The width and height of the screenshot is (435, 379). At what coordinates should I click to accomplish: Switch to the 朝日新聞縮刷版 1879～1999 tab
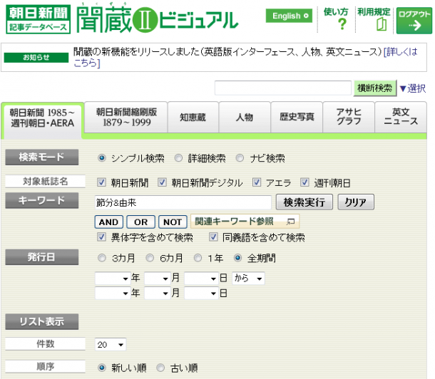(x=126, y=117)
